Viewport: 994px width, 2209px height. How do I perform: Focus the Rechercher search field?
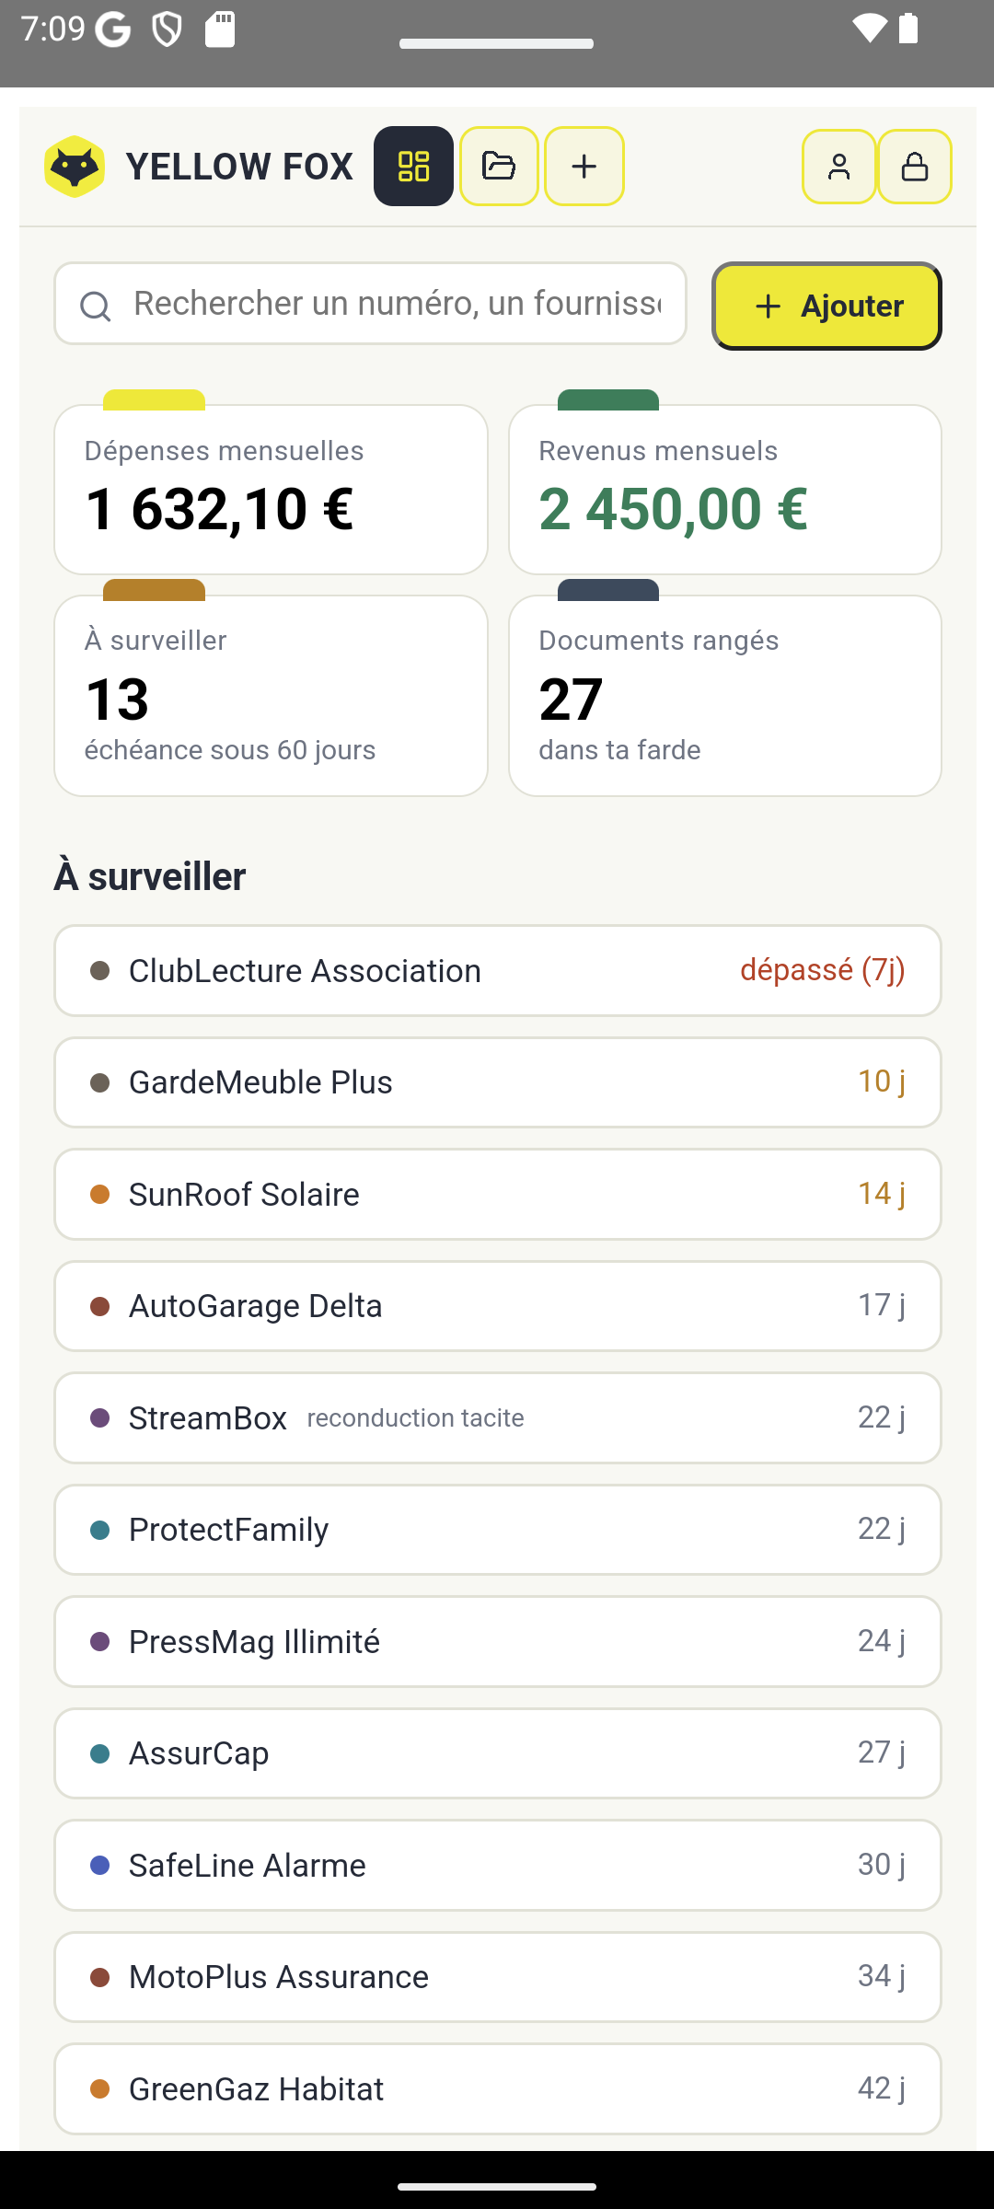coord(370,304)
